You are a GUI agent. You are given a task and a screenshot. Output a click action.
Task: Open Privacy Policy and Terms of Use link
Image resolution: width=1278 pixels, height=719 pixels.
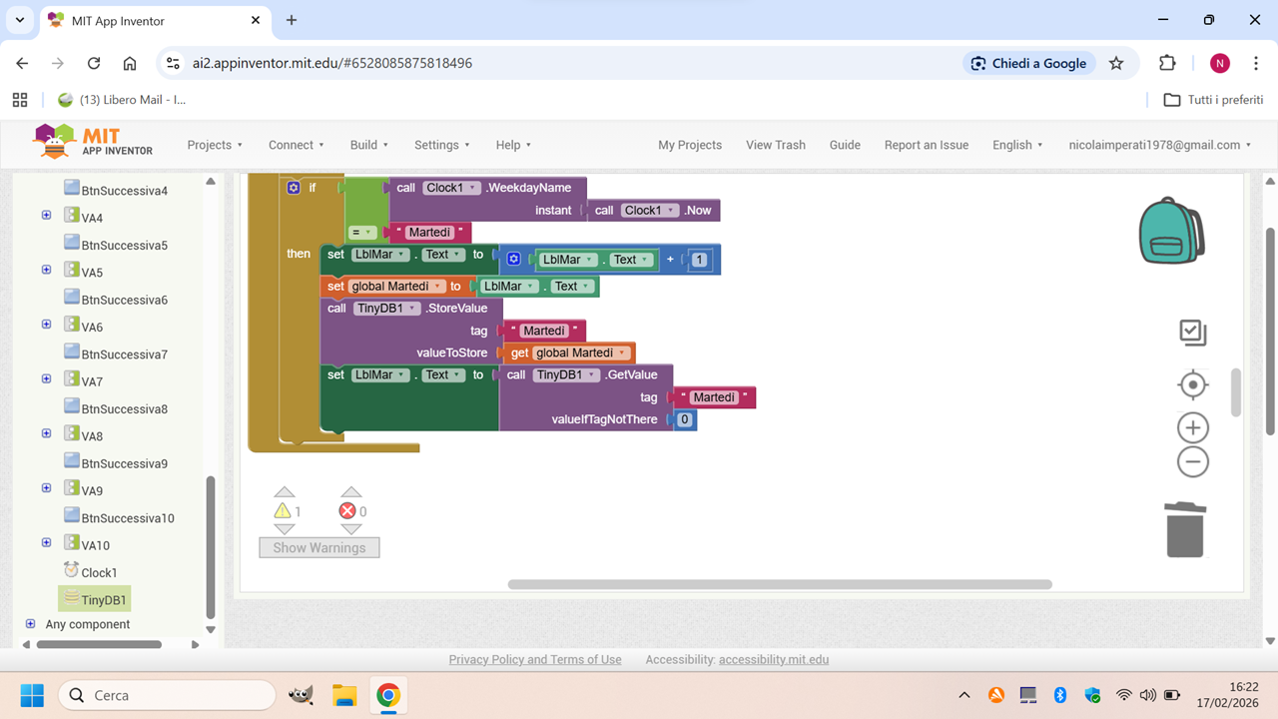point(534,660)
